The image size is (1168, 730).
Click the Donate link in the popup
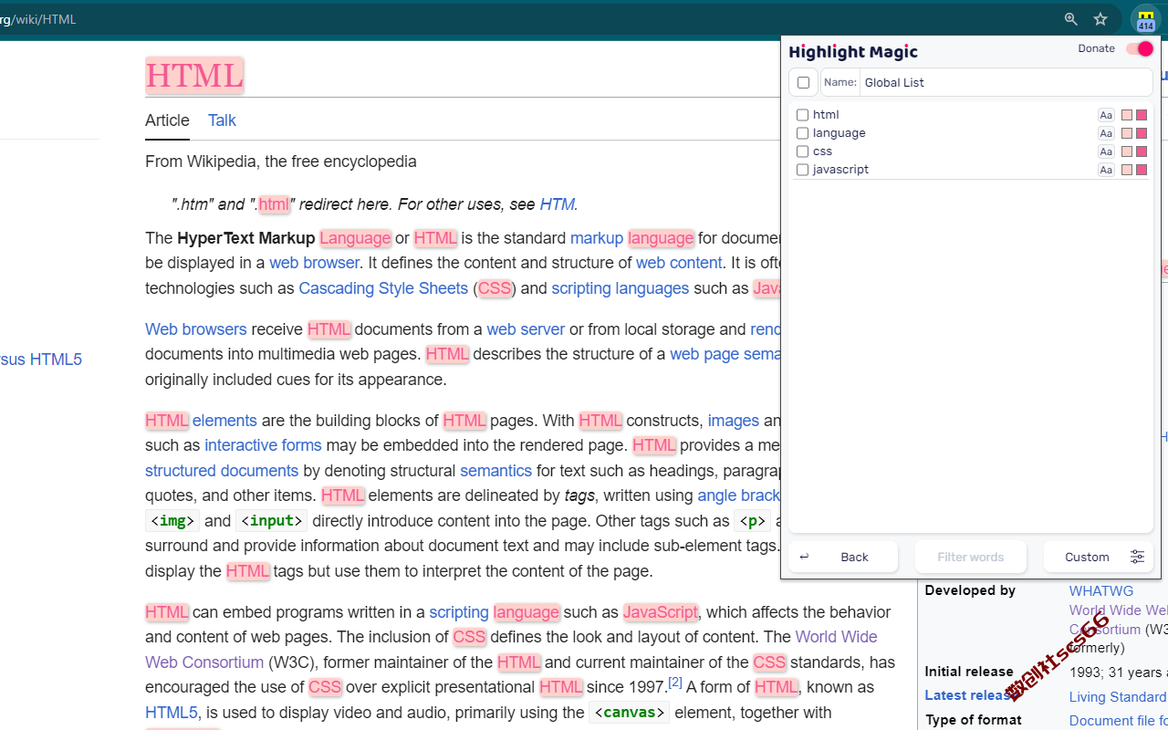point(1096,48)
